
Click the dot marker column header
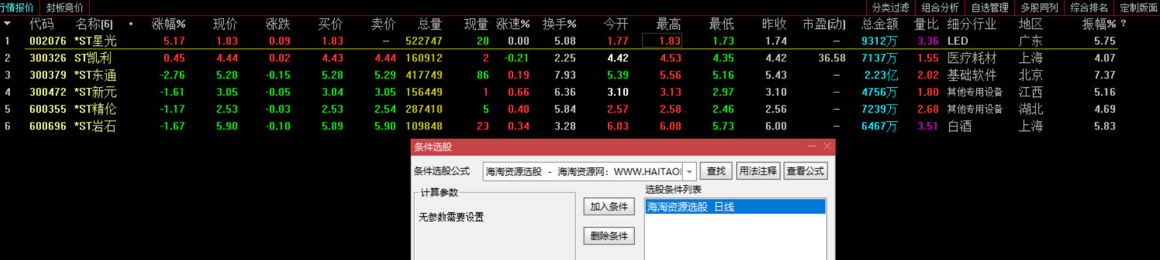[x=131, y=24]
